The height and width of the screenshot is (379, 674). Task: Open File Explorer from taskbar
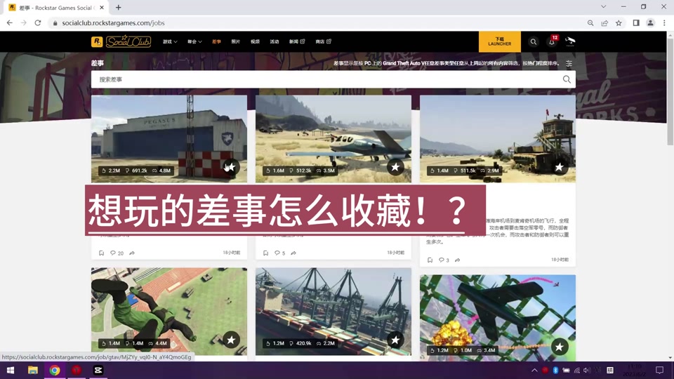pos(33,370)
